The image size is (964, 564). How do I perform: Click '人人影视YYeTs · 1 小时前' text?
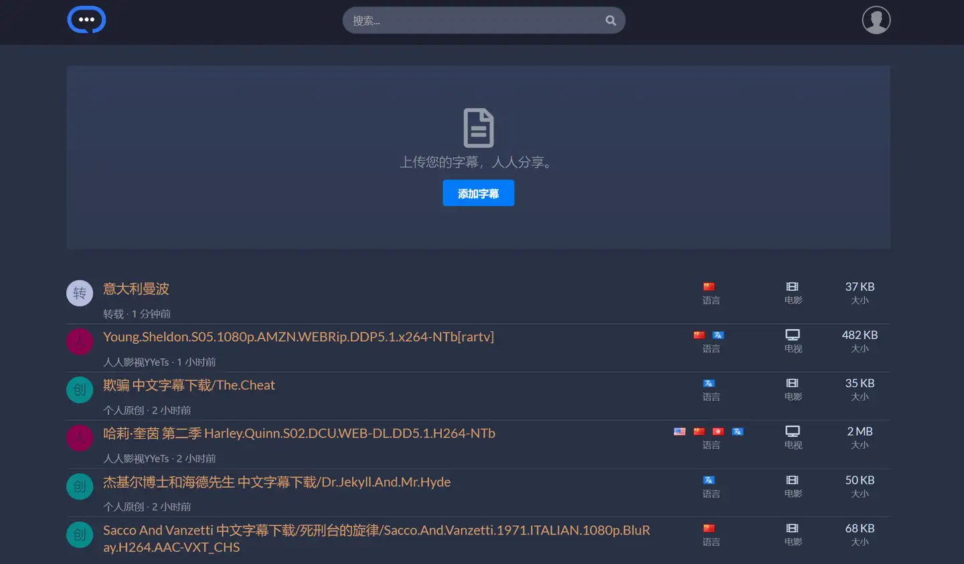(x=159, y=362)
